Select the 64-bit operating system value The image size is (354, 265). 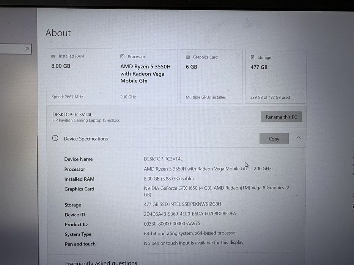pos(190,233)
